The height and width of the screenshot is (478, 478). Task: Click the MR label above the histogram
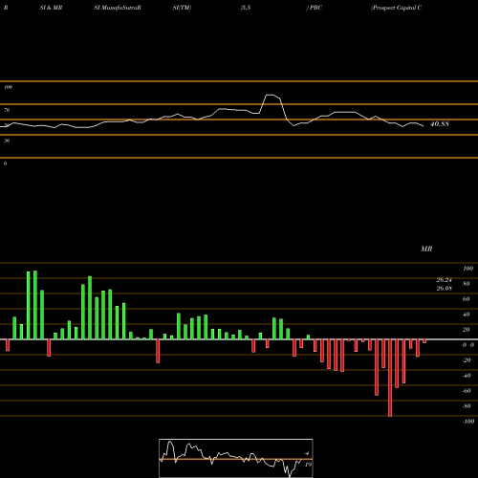(426, 249)
